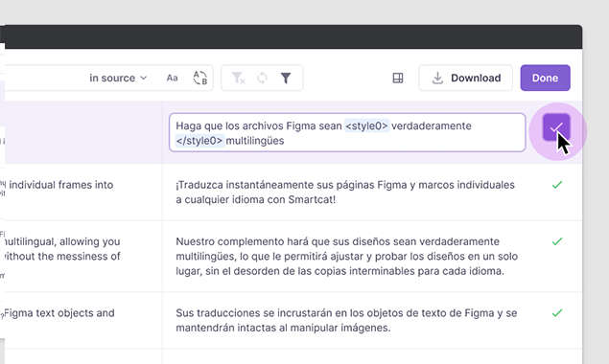Select the closing </style0> tag
Image resolution: width=609 pixels, height=364 pixels.
(x=199, y=141)
